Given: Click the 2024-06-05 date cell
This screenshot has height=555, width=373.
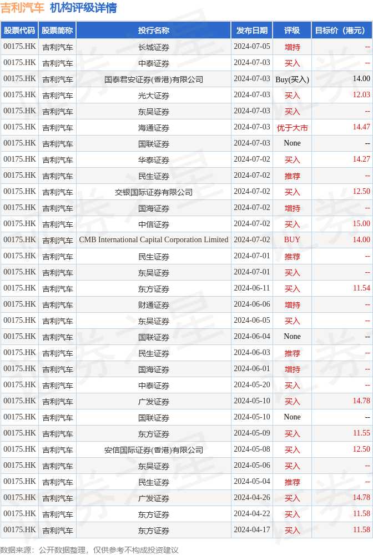Looking at the screenshot, I should point(252,321).
